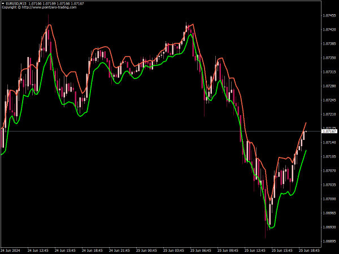Click the 1.06895 price axis label
Viewport: 339px width, 254px height.
(329, 241)
